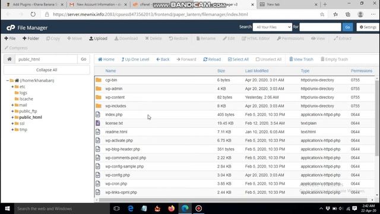Switch to Add Plugins browser tab
This screenshot has width=380, height=214.
coord(34,4)
